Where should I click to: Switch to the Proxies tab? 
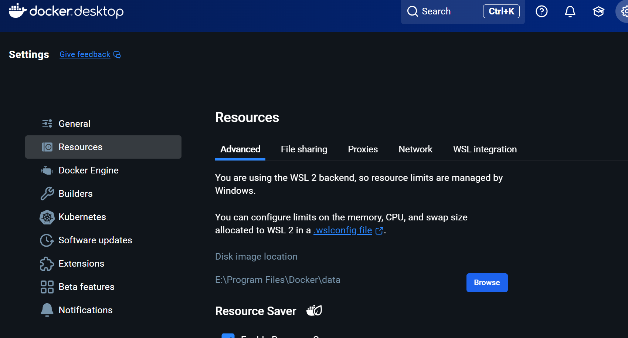[x=363, y=149]
